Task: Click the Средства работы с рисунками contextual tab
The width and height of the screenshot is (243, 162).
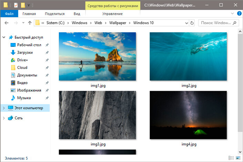Action: pyautogui.click(x=113, y=6)
